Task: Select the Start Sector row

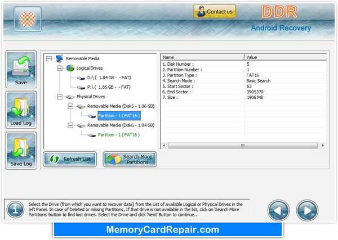Action: point(243,87)
